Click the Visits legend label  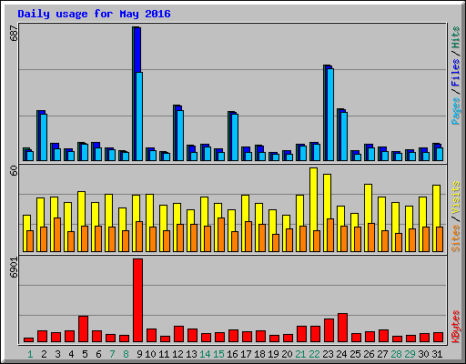pos(455,197)
